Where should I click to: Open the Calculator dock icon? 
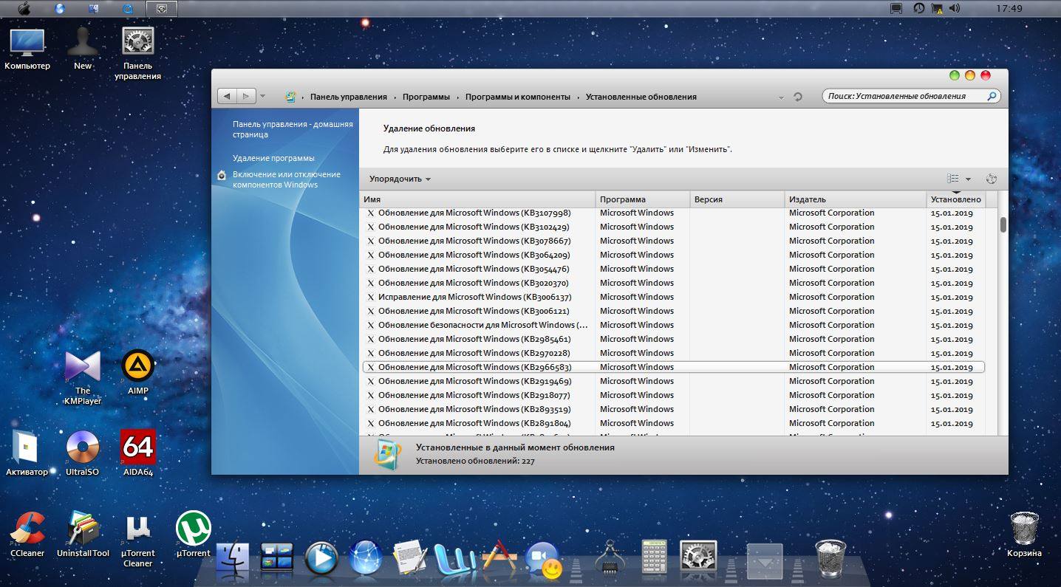pyautogui.click(x=655, y=558)
